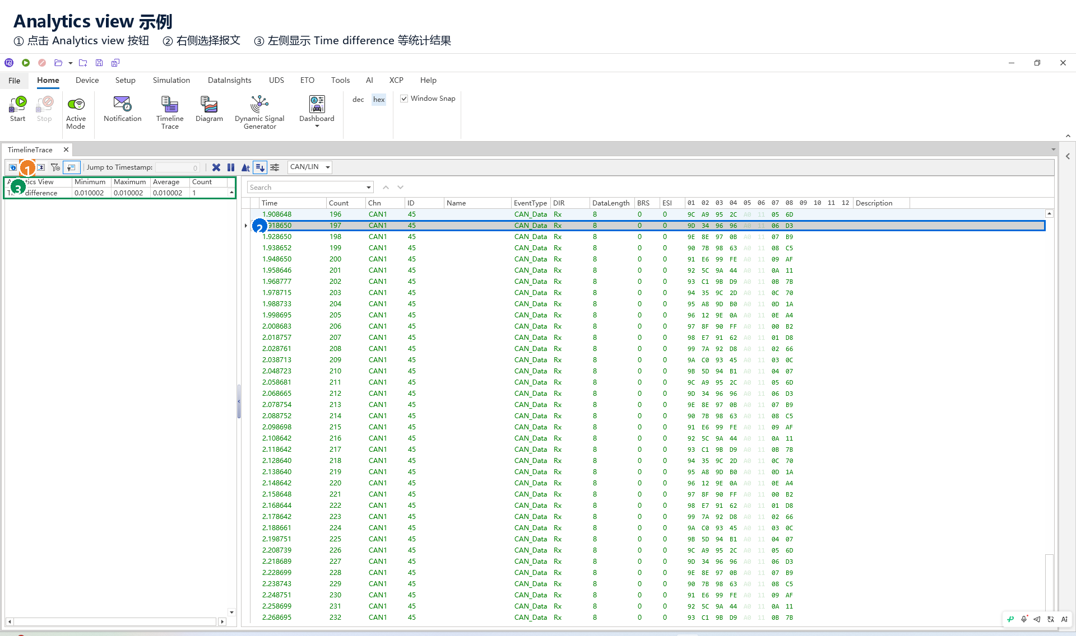This screenshot has height=636, width=1076.
Task: Open the Notification tool
Action: 122,109
